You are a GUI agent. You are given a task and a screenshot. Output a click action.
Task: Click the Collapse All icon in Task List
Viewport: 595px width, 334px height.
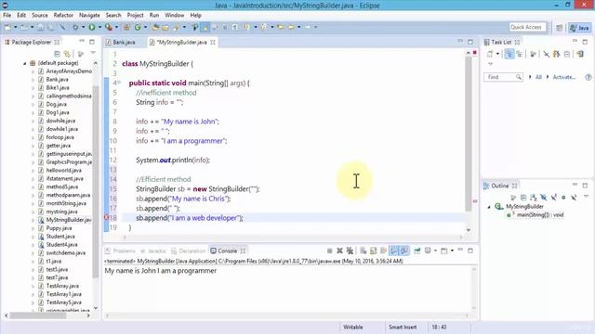coord(567,54)
